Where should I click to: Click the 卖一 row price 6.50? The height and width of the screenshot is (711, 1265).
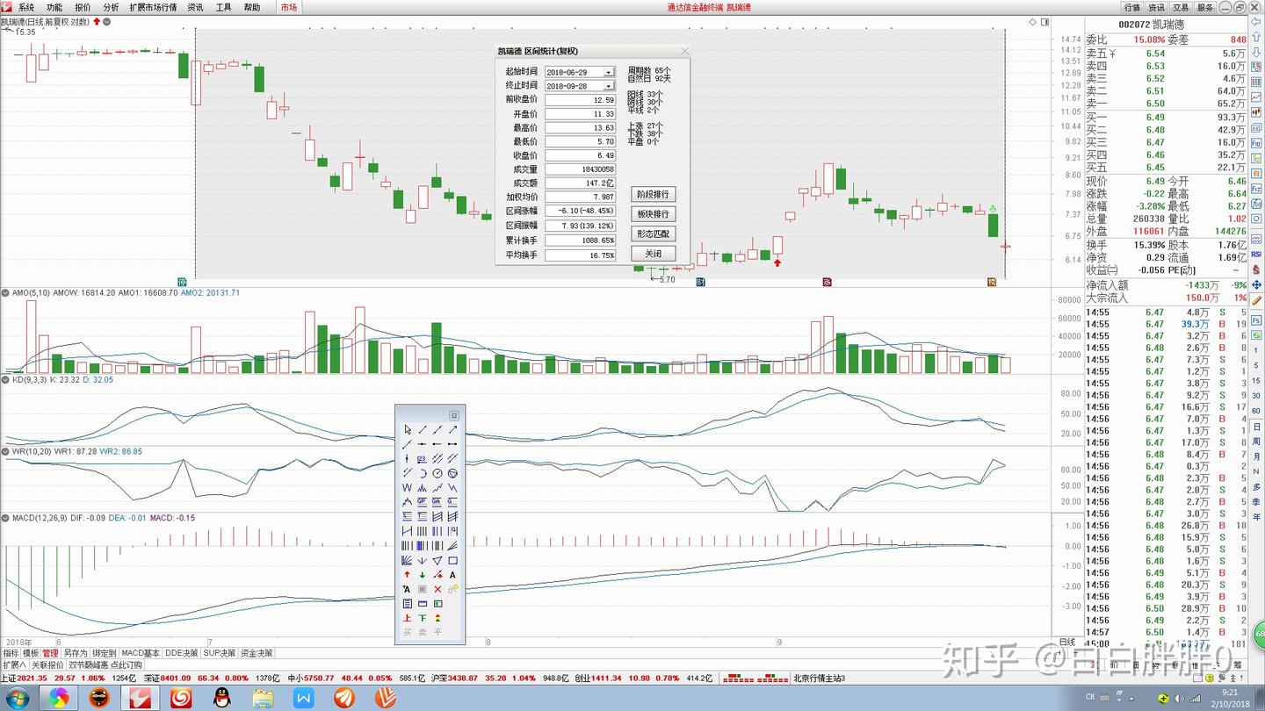1155,104
